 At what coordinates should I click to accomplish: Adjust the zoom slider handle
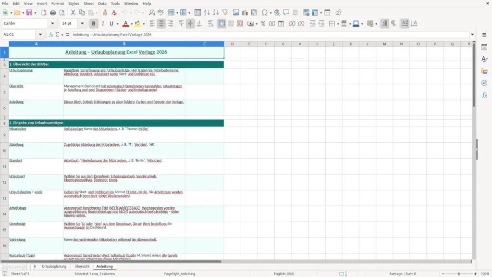pos(459,274)
